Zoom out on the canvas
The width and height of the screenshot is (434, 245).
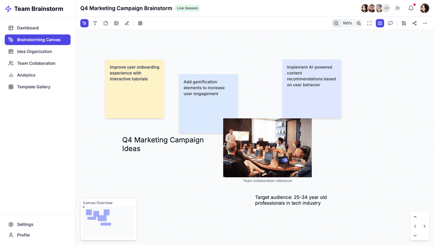click(x=336, y=23)
